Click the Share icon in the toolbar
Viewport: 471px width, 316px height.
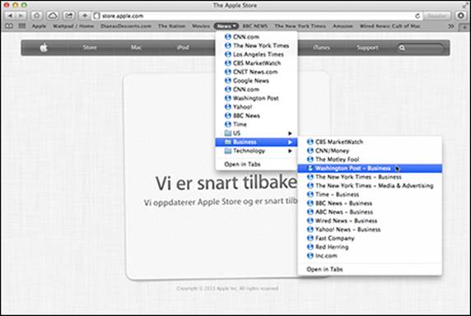(69, 16)
